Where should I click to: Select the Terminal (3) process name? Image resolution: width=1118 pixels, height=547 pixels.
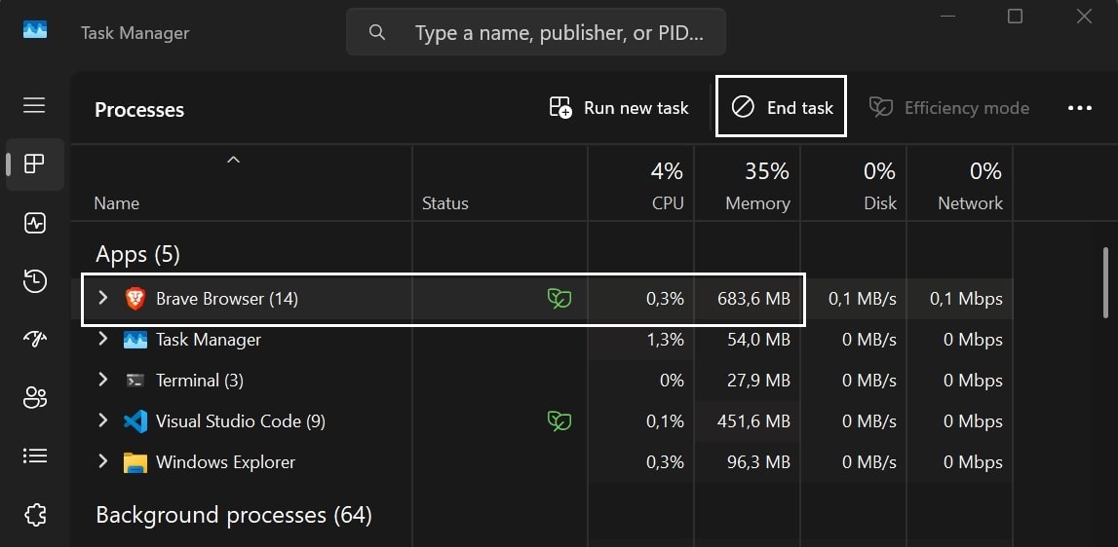(200, 381)
